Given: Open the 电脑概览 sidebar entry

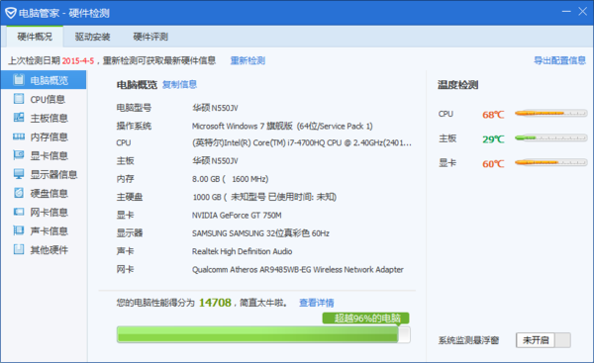Looking at the screenshot, I should 44,80.
